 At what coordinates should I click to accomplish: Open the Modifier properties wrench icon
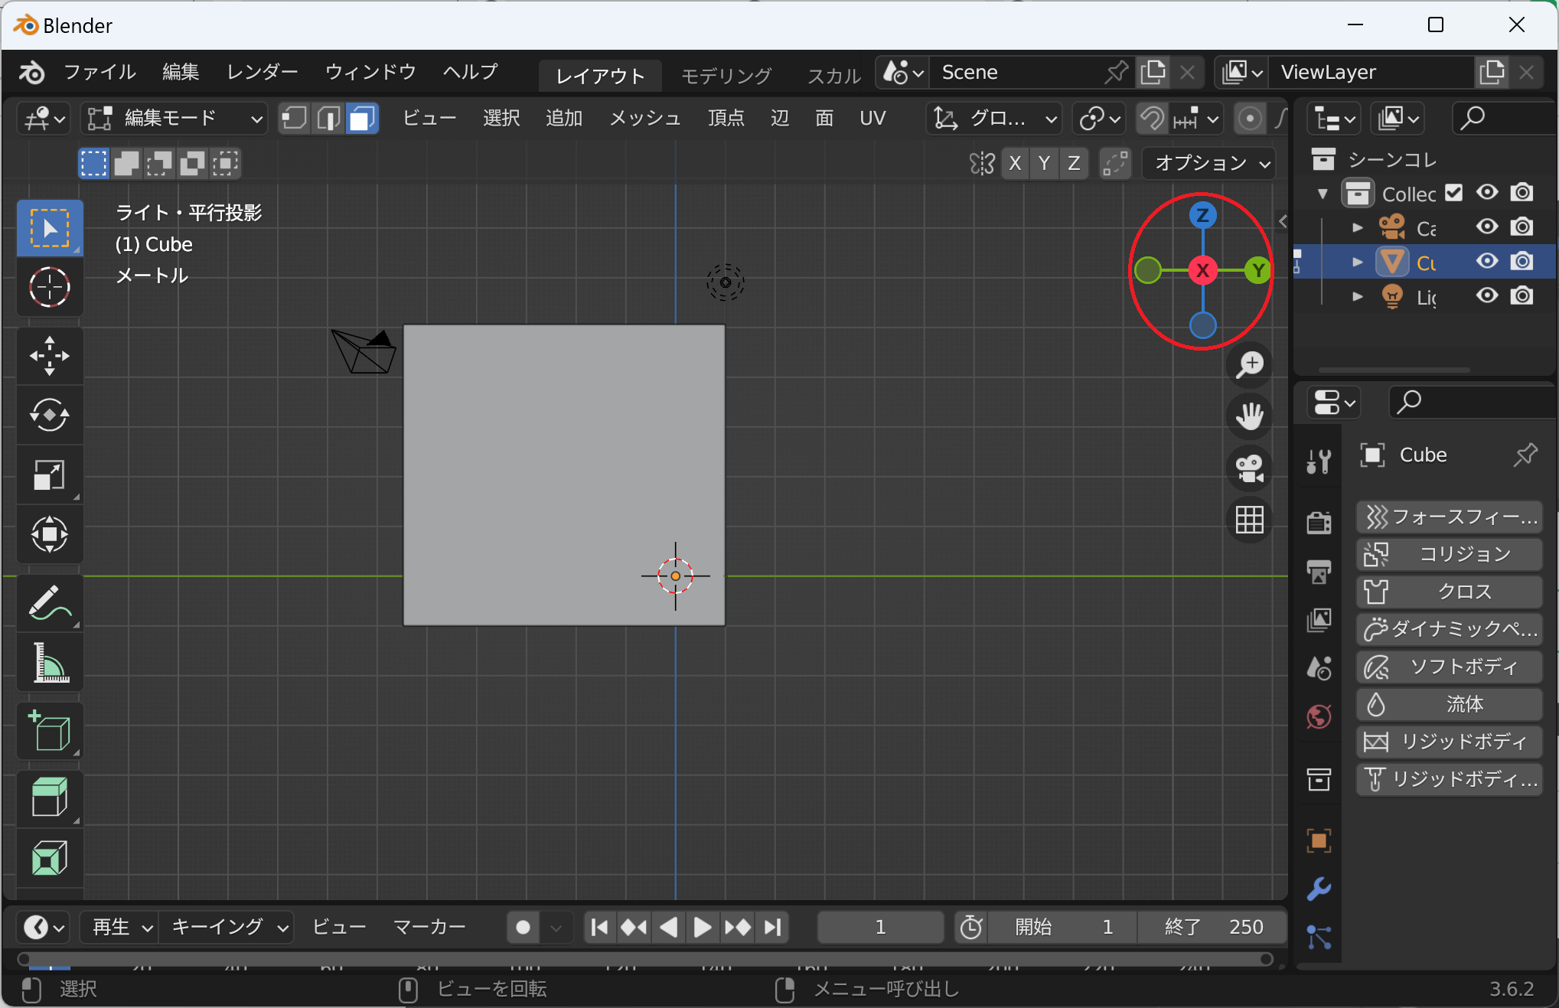1319,889
